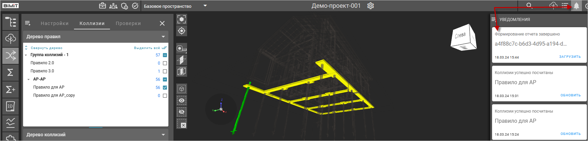Open the collisions tool in left sidebar
The width and height of the screenshot is (588, 141).
(11, 56)
